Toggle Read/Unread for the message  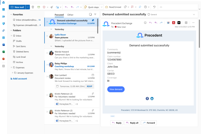(113, 7)
